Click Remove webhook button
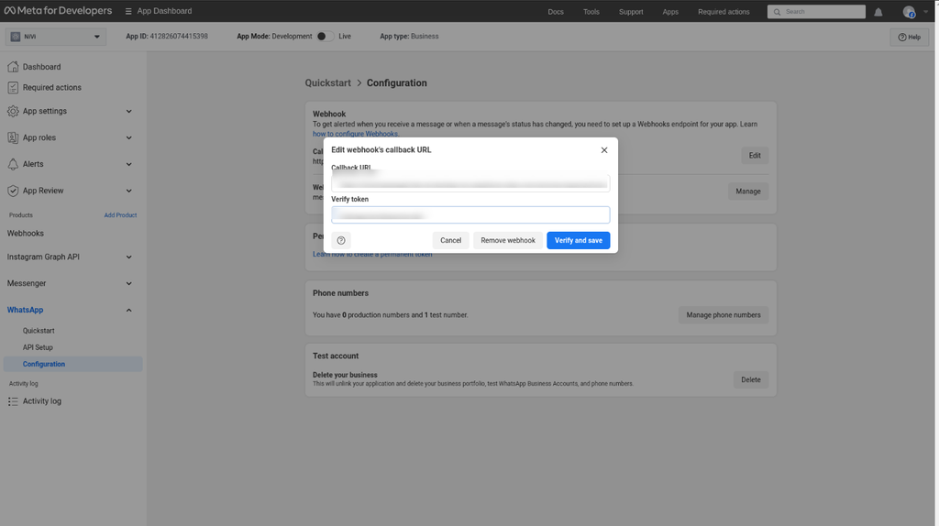 [x=508, y=241]
